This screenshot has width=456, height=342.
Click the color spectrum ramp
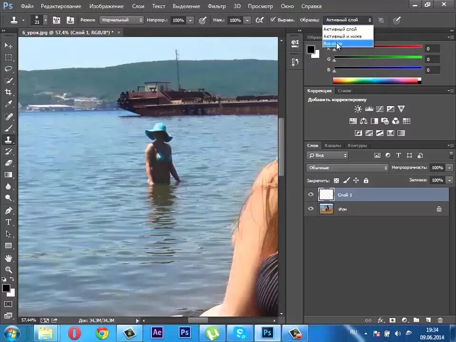coord(377,81)
